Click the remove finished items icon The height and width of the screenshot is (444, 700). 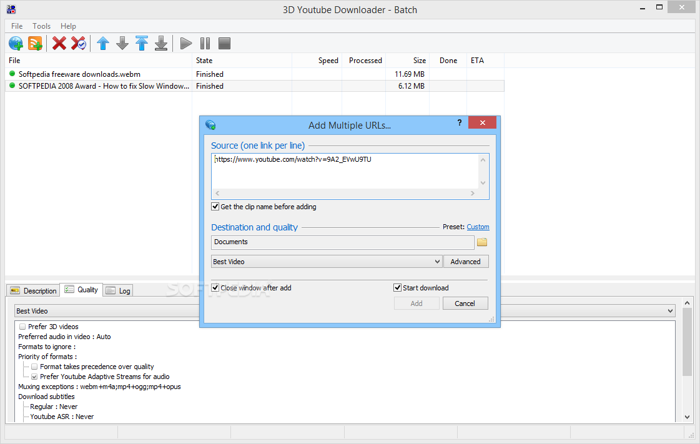point(79,43)
